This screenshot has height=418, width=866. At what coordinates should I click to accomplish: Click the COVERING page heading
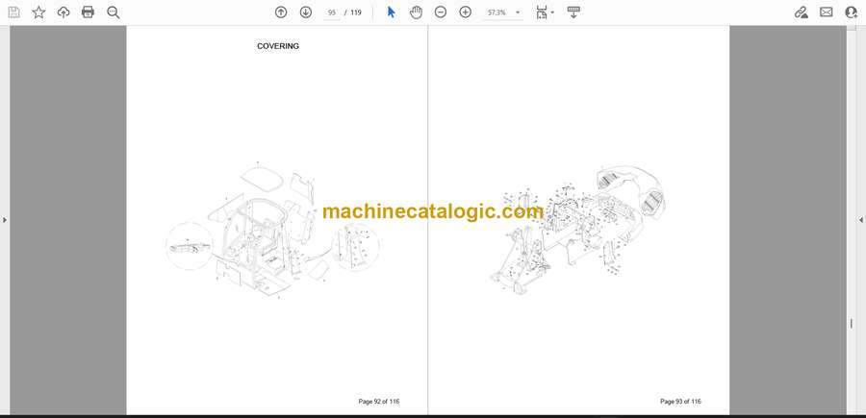click(x=278, y=46)
